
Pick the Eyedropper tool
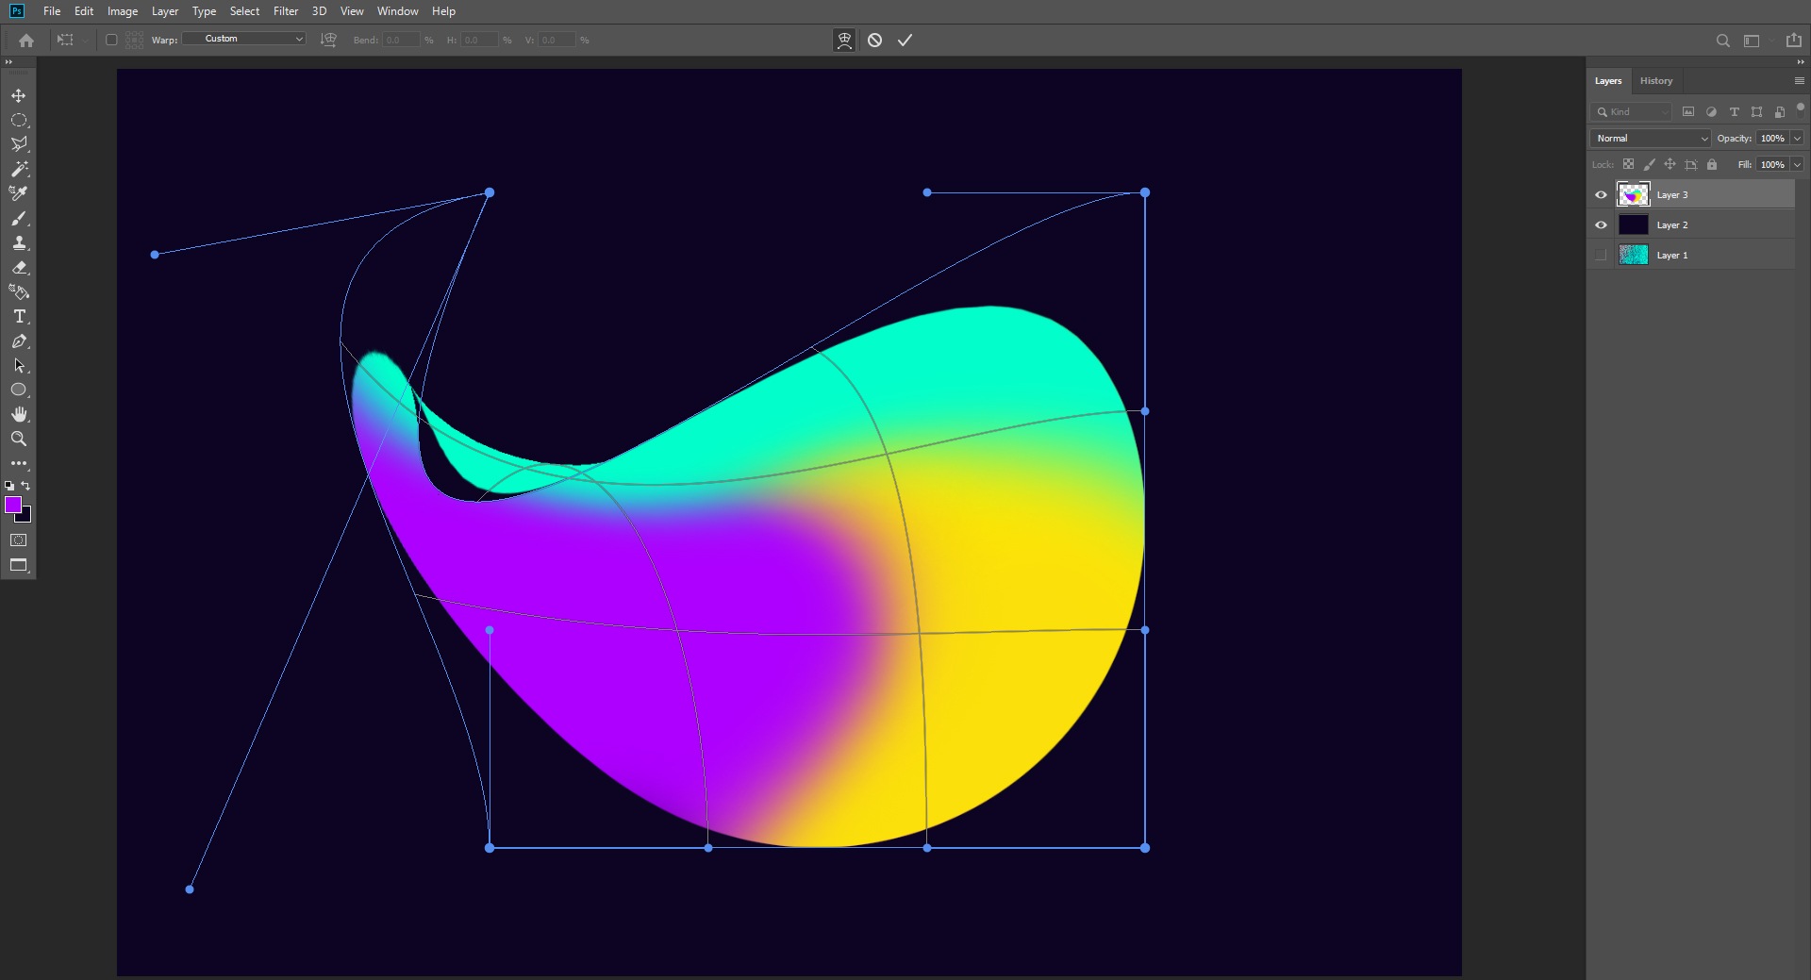point(19,193)
